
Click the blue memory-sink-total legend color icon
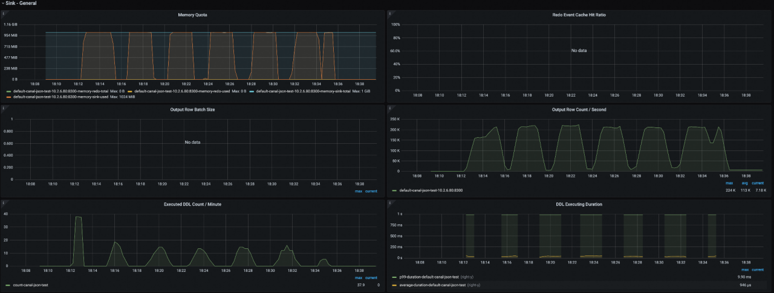(x=252, y=91)
